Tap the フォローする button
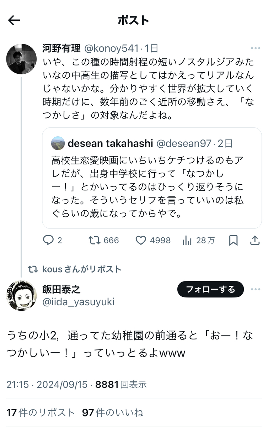The image size is (268, 427). pos(210,289)
